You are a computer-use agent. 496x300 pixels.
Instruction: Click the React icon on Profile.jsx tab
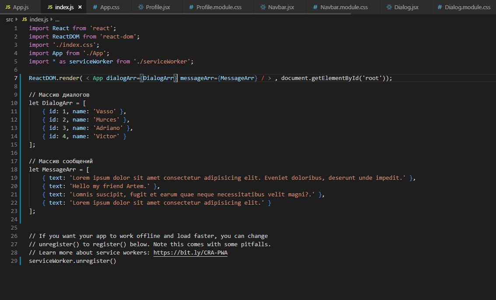pos(140,7)
